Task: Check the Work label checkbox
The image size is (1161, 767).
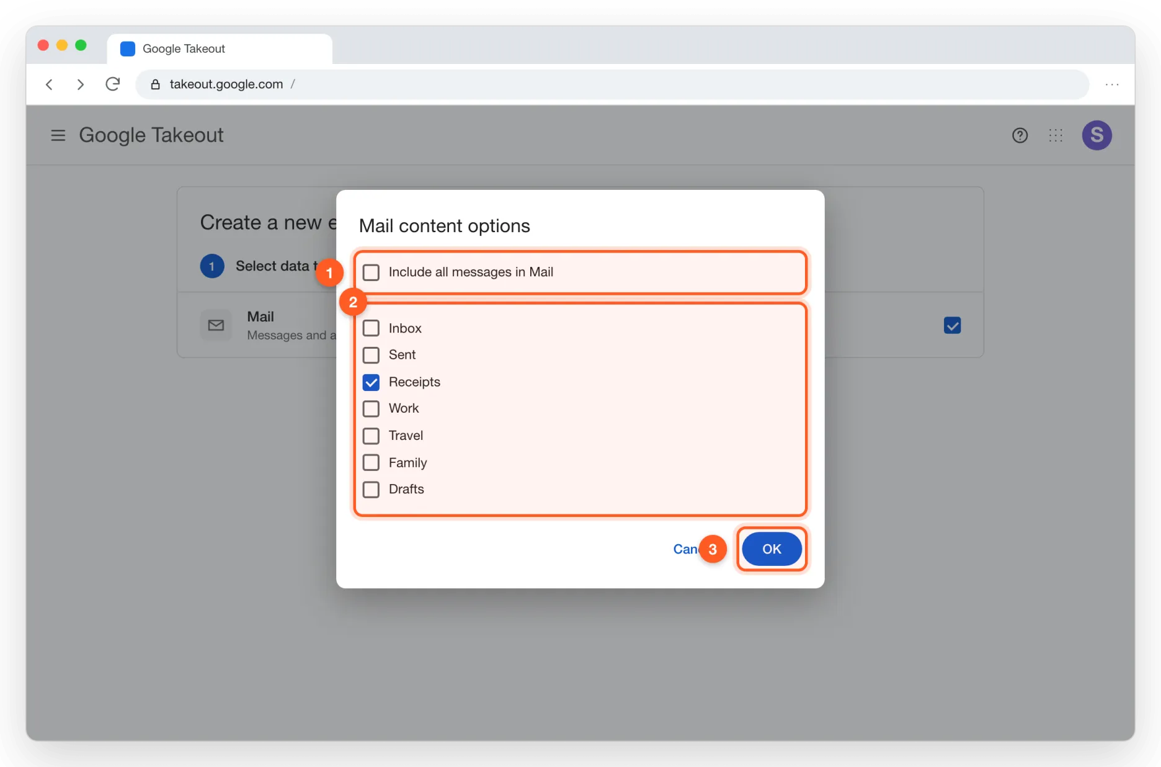Action: [x=371, y=408]
